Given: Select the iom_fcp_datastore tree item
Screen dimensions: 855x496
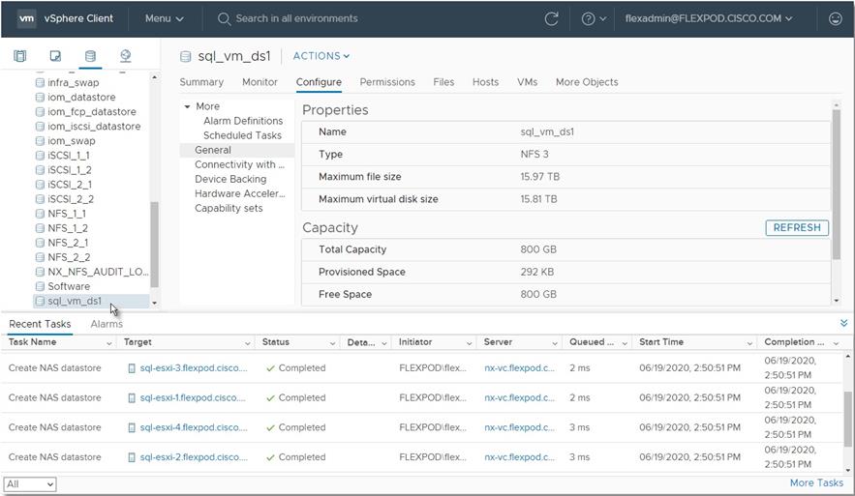Looking at the screenshot, I should pos(91,111).
